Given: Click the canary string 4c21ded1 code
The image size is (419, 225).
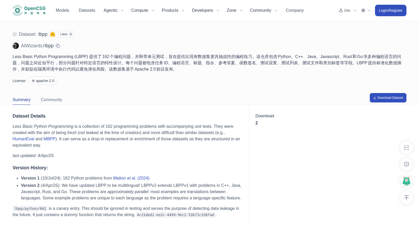Looking at the screenshot, I should click(175, 215).
